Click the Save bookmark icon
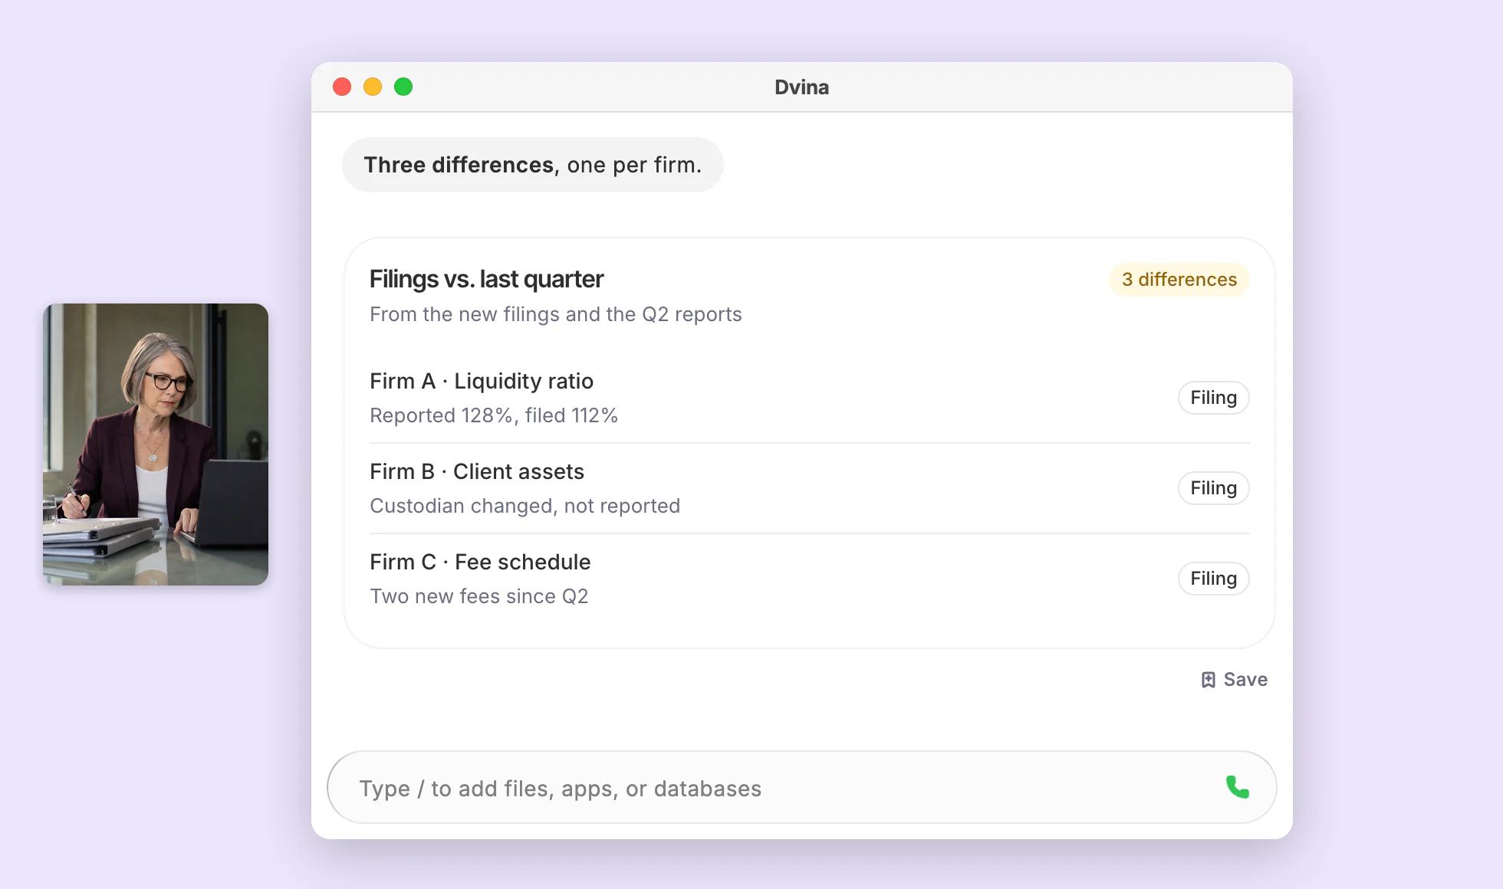Screen dimensions: 1503x889 tap(1208, 680)
